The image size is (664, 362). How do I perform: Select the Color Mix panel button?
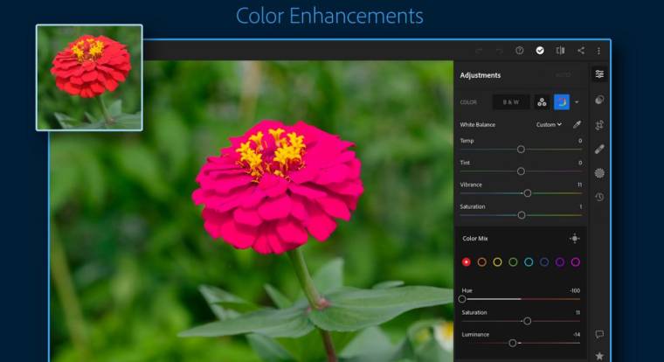tap(542, 102)
